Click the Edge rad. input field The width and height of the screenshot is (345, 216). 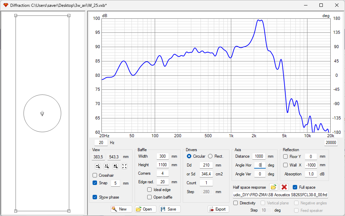[163, 182]
